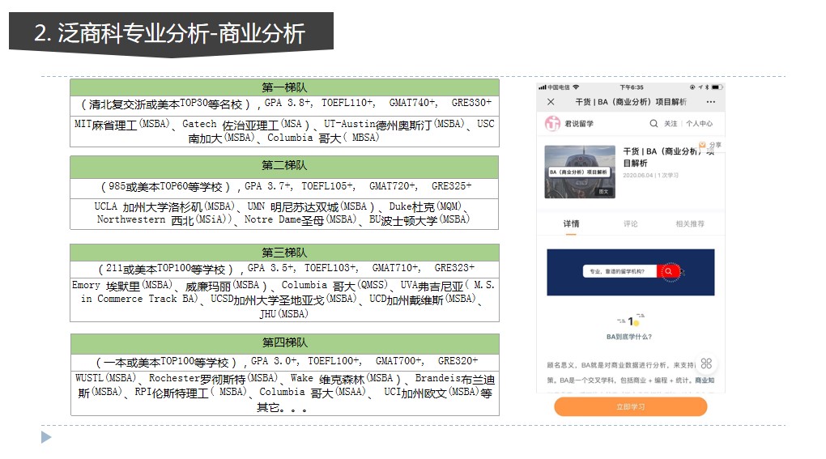Click the slide's play triangle marker at bottom left
This screenshot has width=826, height=459.
[46, 437]
